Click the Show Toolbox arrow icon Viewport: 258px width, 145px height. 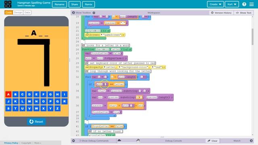73,12
